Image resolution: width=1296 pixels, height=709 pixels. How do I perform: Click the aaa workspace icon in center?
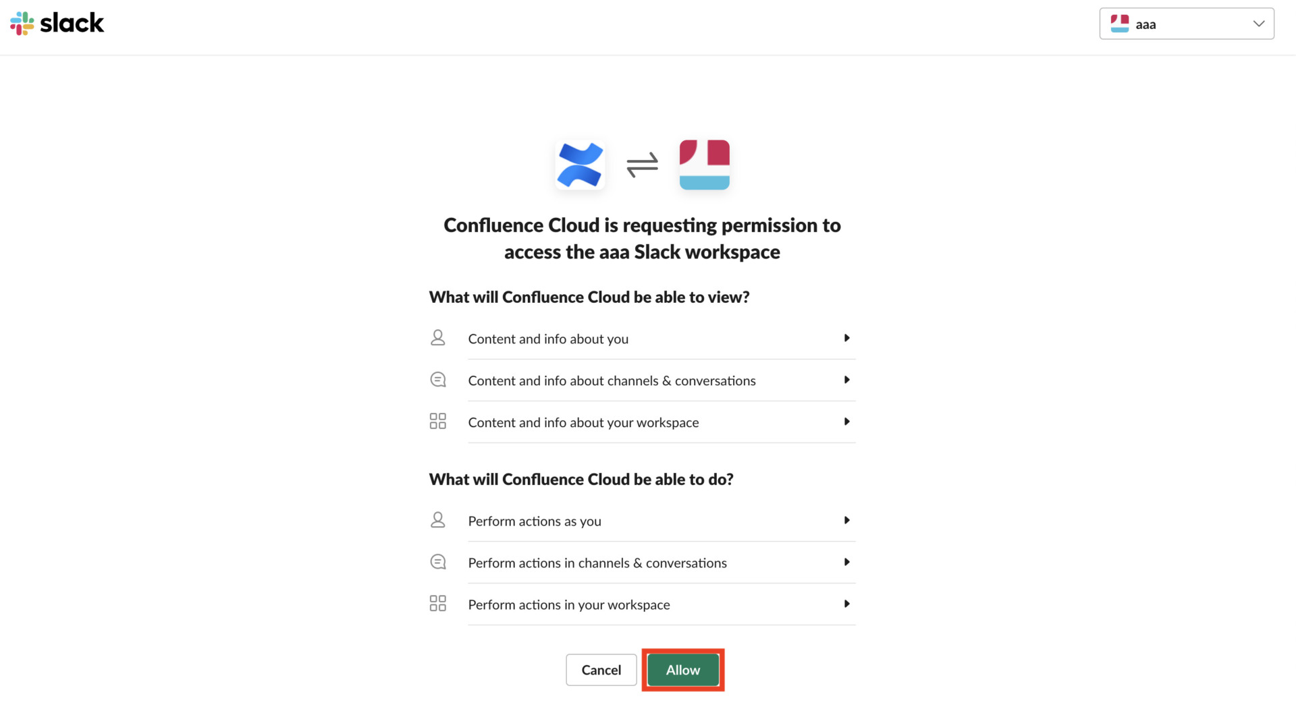[704, 165]
